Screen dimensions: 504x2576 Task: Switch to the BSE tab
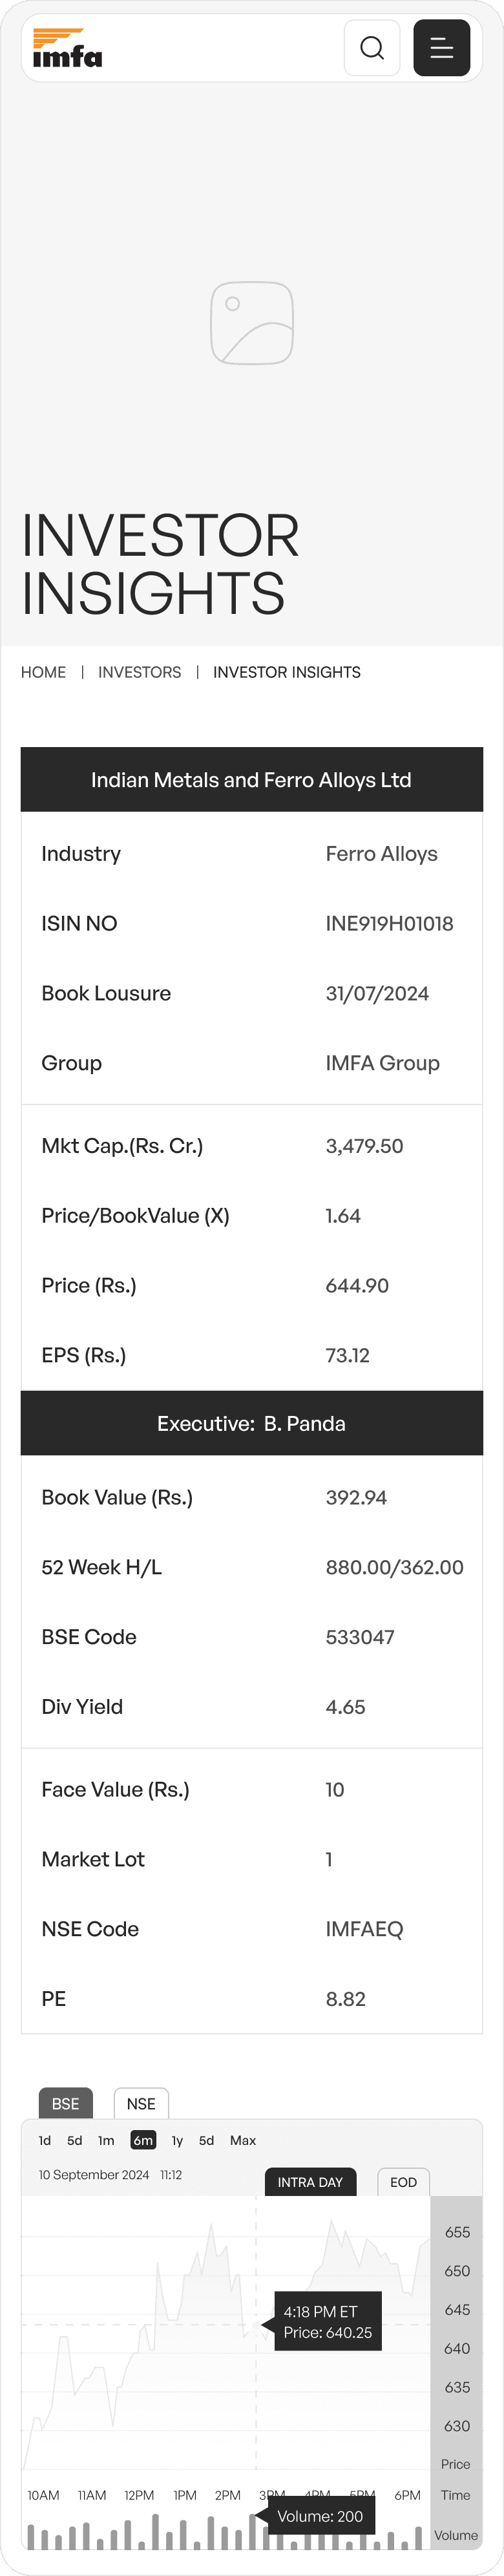[x=65, y=2104]
